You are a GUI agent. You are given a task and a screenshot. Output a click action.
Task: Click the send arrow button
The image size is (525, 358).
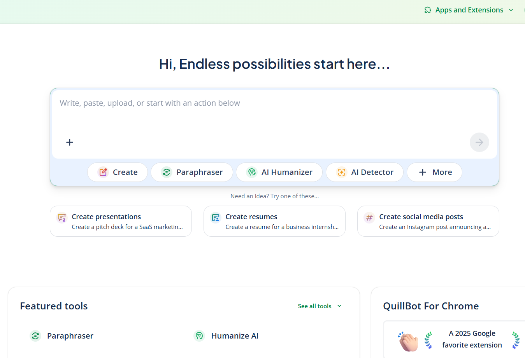[479, 142]
